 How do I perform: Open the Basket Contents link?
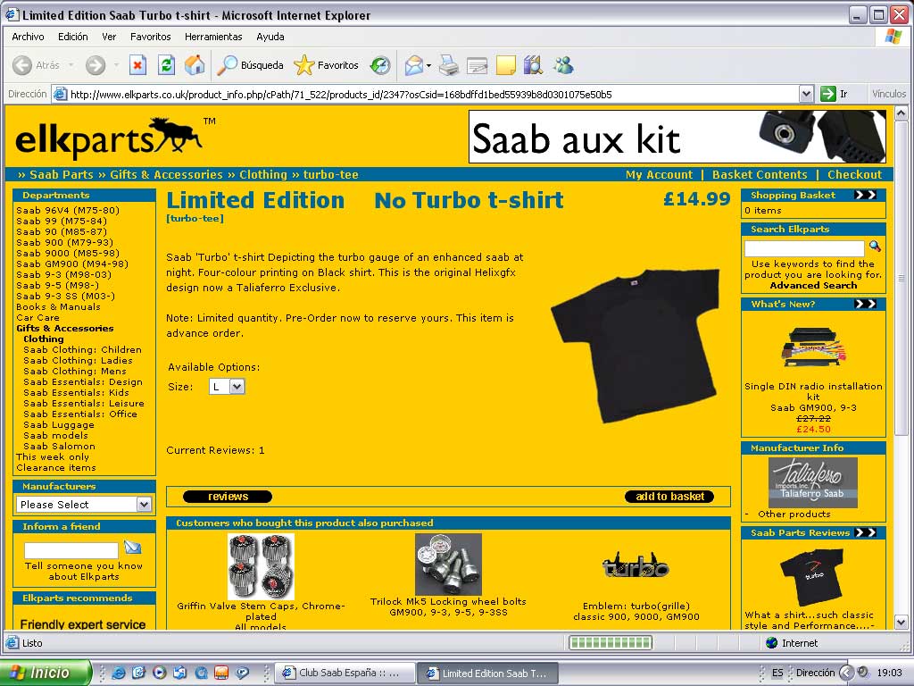[x=760, y=174]
